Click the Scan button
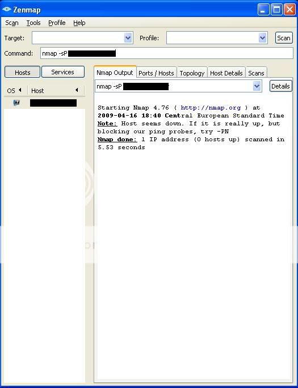The image size is (298, 388). click(x=284, y=38)
